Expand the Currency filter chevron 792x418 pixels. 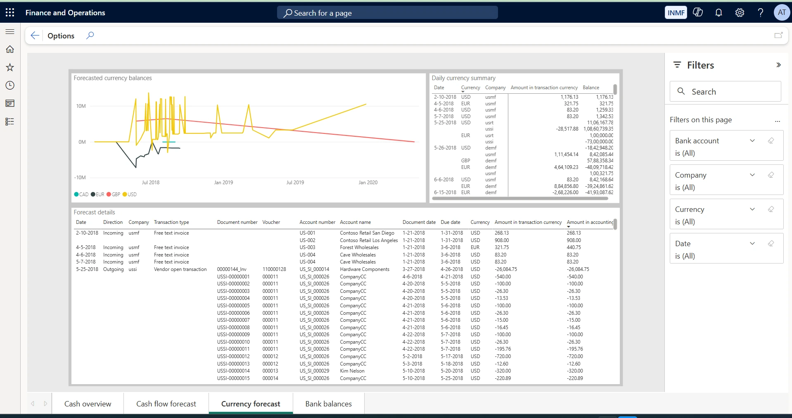[752, 209]
